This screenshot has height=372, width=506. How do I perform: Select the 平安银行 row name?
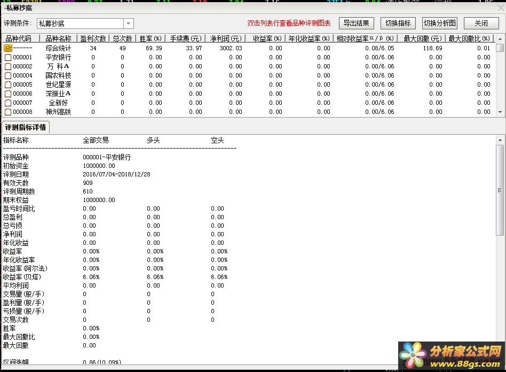point(58,57)
